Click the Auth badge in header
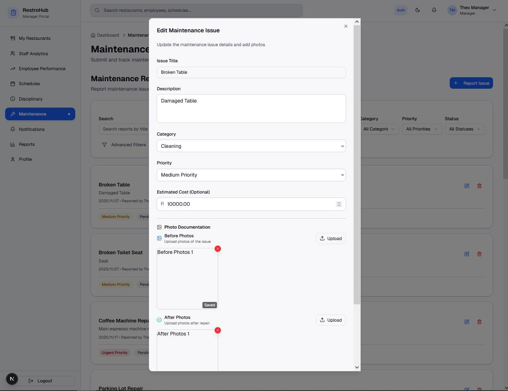This screenshot has width=508, height=391. click(400, 10)
